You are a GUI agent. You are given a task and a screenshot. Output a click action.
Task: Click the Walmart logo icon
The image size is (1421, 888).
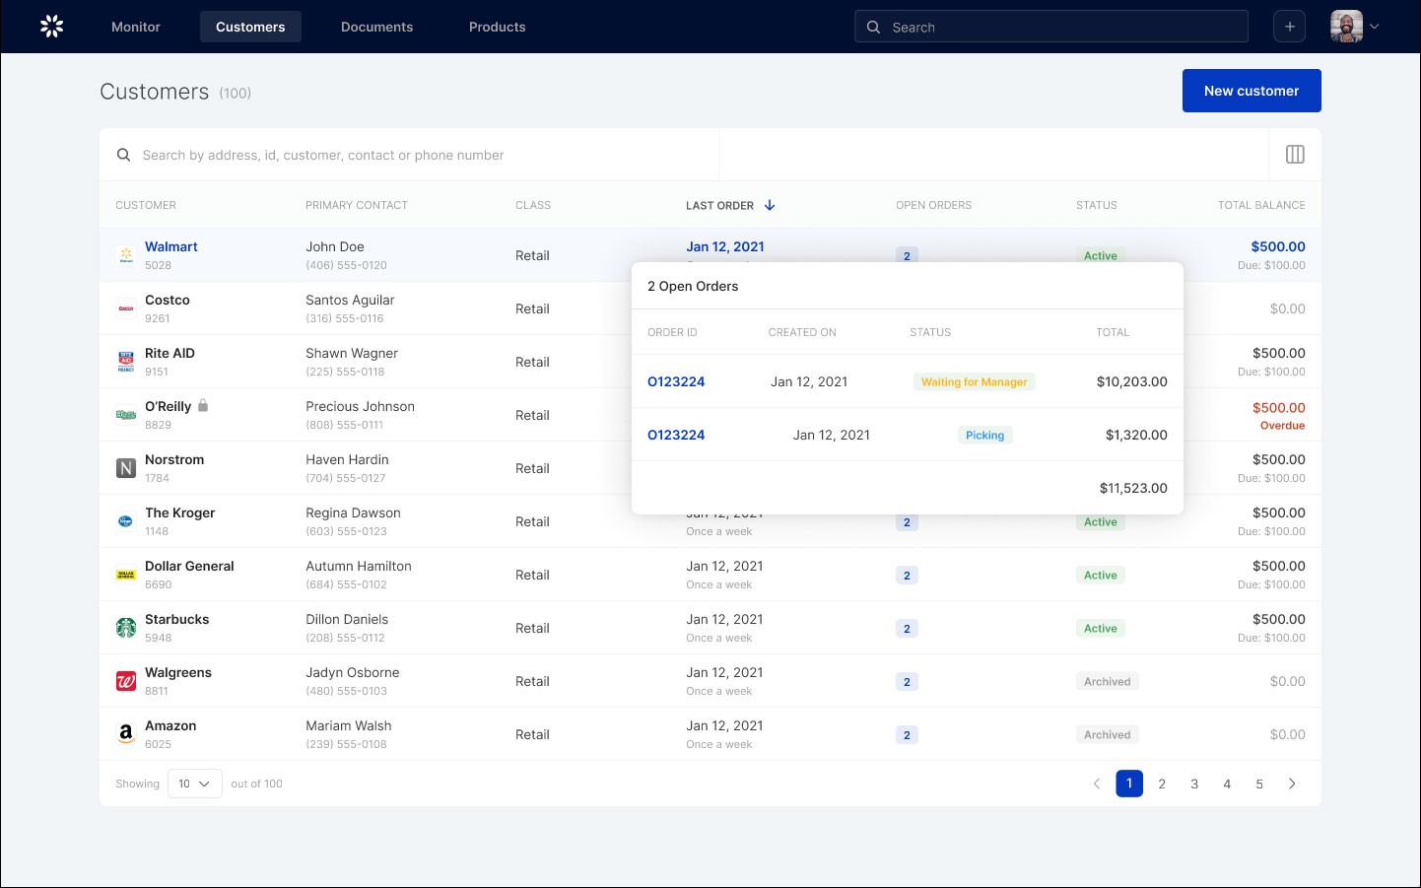(125, 254)
